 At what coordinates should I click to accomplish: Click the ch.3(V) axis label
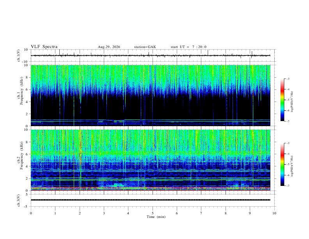(19, 200)
